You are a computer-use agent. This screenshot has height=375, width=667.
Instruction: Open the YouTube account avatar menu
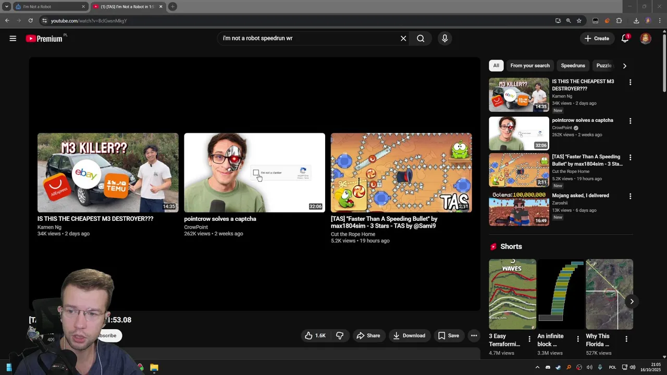(646, 39)
